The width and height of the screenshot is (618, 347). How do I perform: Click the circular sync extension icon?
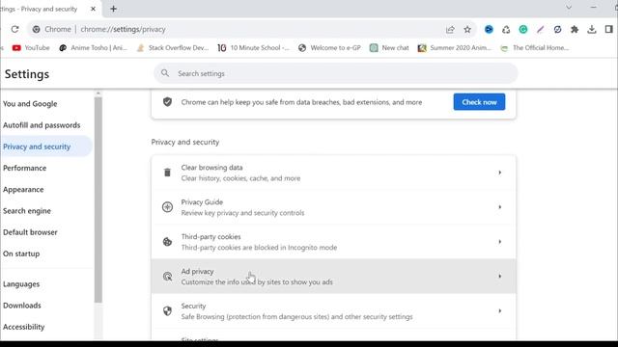(x=557, y=29)
